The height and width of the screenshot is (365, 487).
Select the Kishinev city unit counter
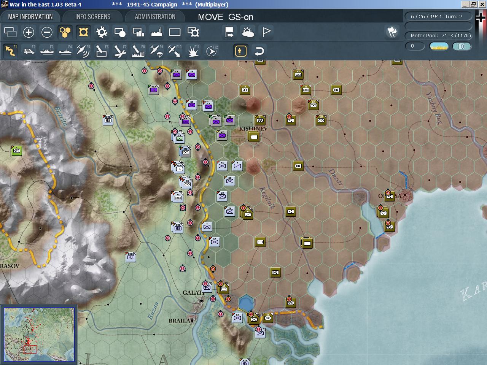pos(254,137)
